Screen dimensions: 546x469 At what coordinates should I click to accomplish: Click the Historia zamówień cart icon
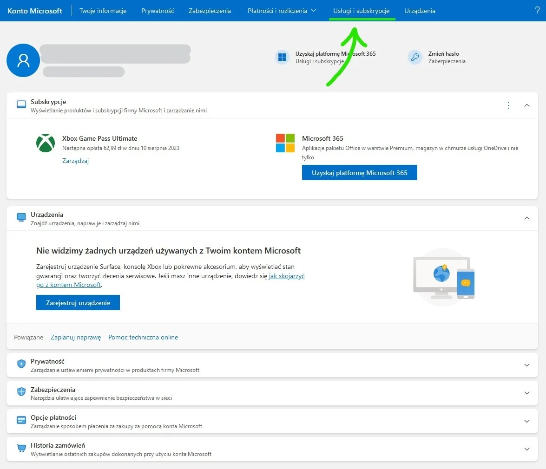(x=21, y=449)
